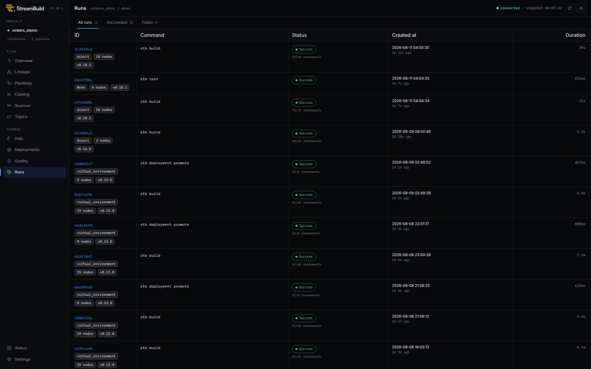The image size is (591, 369).
Task: Click the '821ms' duration value
Action: (x=580, y=79)
